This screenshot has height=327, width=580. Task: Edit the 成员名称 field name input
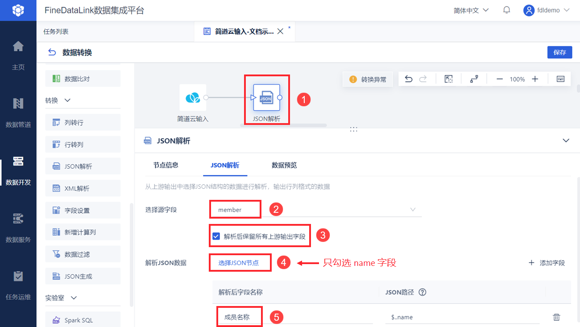[295, 317]
